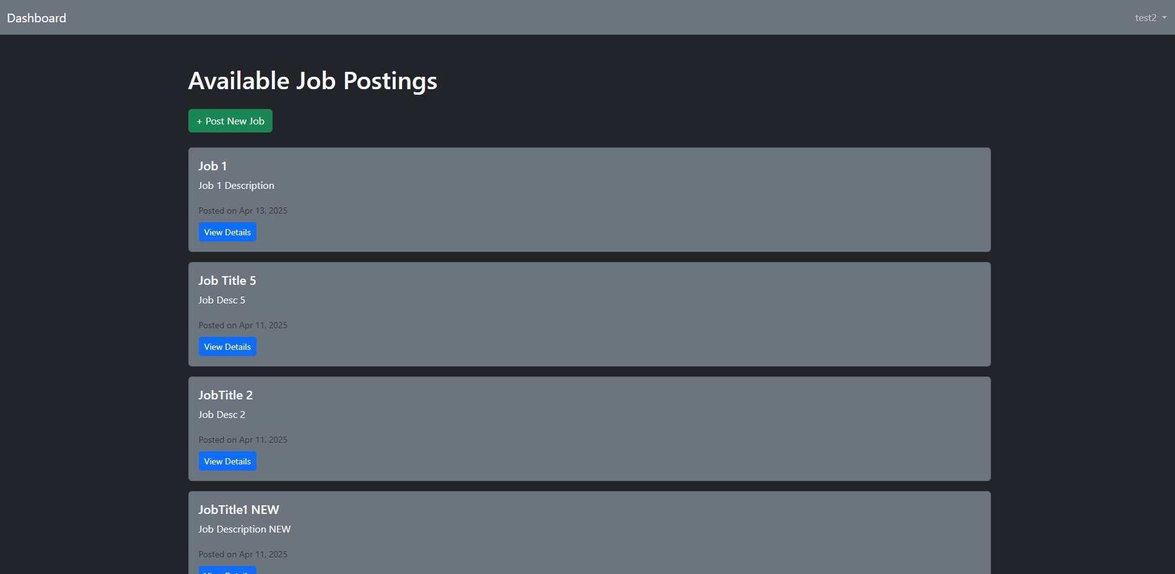1175x574 pixels.
Task: Select the JobTitle 2 heading
Action: pyautogui.click(x=225, y=395)
